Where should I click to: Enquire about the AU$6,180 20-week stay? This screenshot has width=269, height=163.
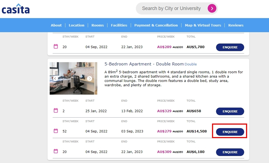[230, 152]
